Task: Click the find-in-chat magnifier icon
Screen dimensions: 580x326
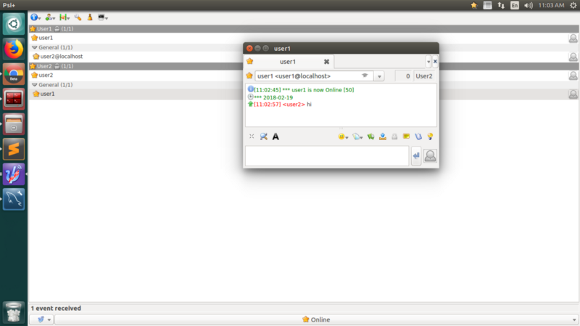Action: click(263, 136)
